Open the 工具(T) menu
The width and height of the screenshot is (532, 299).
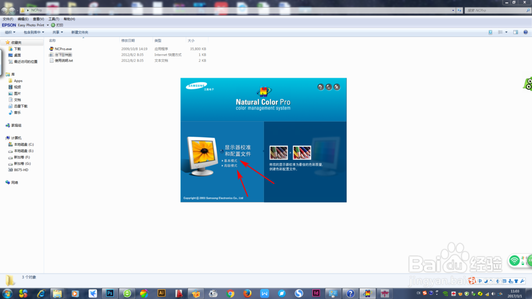[x=54, y=19]
